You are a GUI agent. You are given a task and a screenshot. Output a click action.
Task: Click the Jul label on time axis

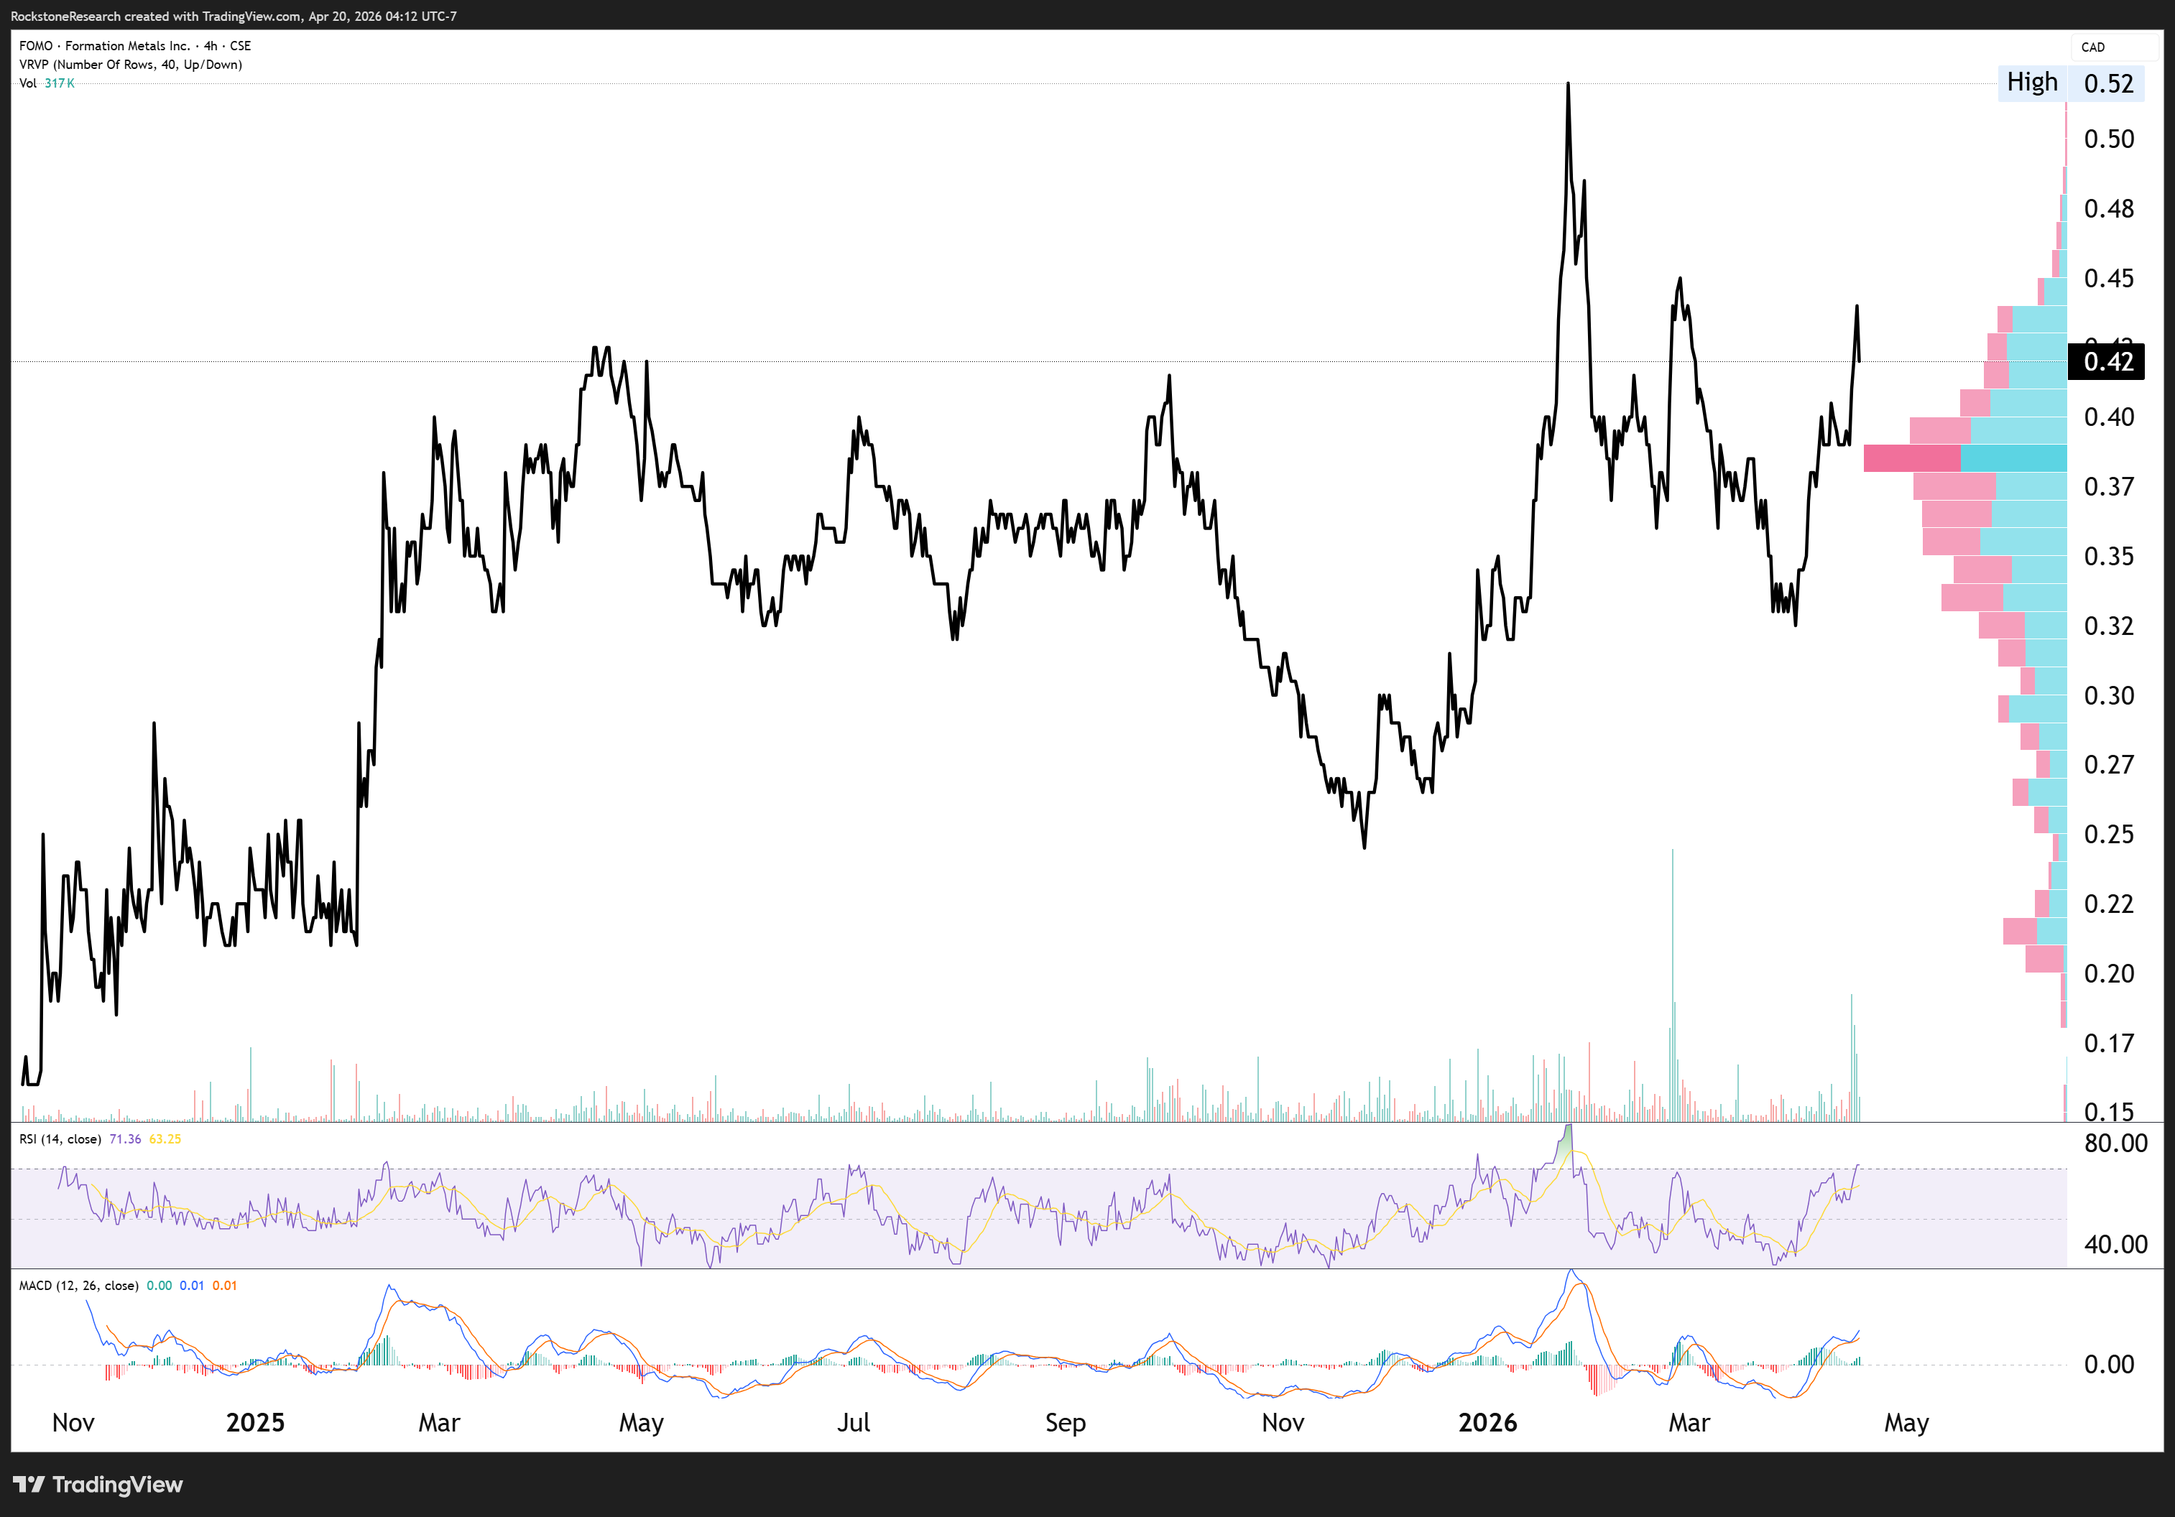click(853, 1423)
